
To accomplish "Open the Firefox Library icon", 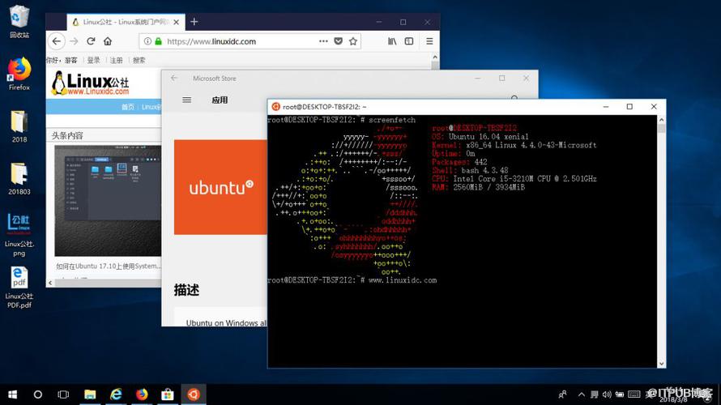I will pyautogui.click(x=392, y=41).
